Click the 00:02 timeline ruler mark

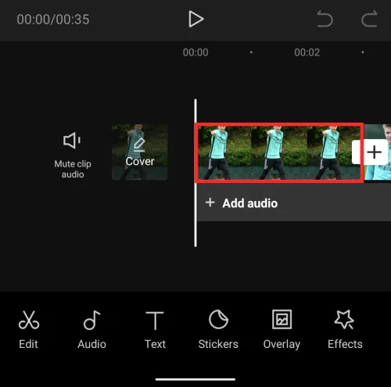[x=307, y=52]
